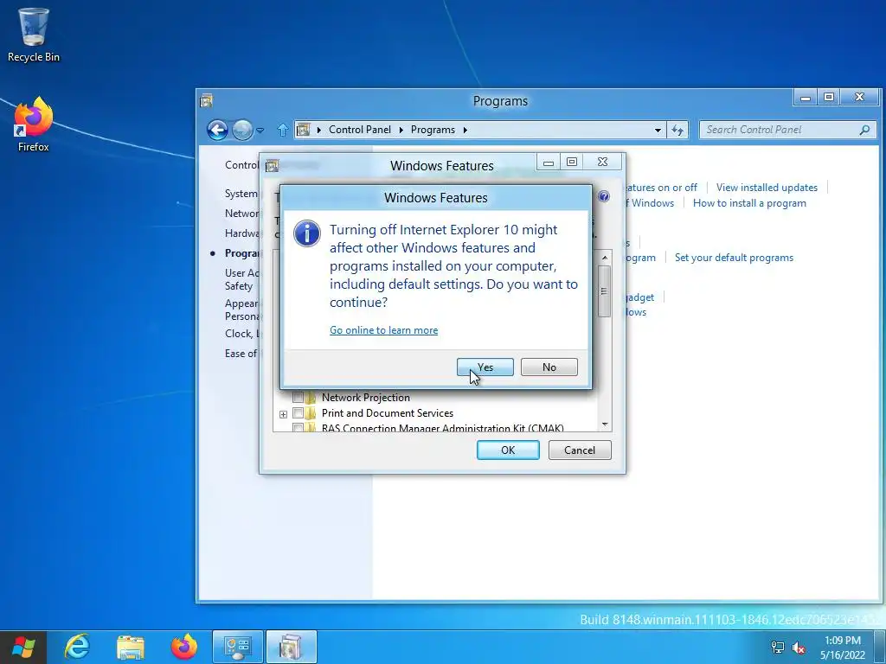The image size is (886, 664).
Task: Click the Back arrow in Programs window
Action: pyautogui.click(x=217, y=130)
